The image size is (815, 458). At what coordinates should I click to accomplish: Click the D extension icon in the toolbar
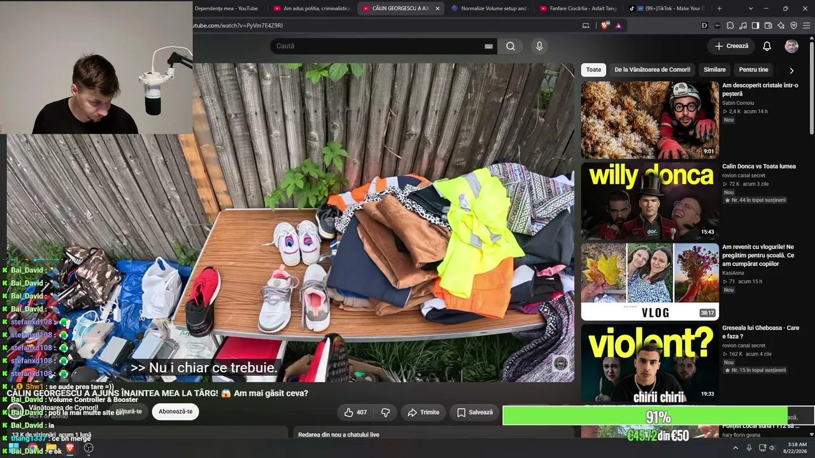click(x=705, y=25)
